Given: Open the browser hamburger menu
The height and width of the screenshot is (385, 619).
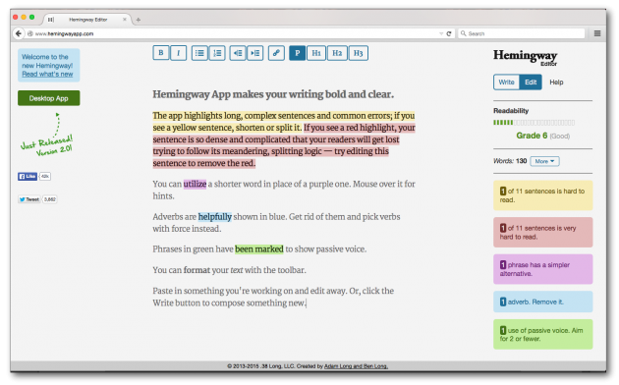Looking at the screenshot, I should coord(597,33).
